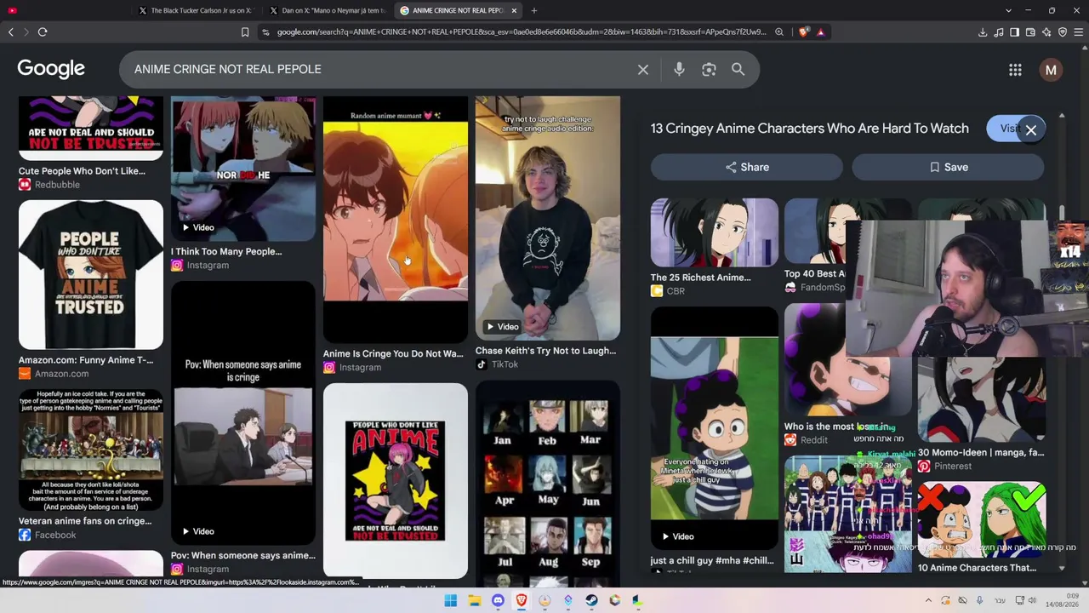Open 'Who is the most loser' Reddit result
The image size is (1089, 613).
(837, 427)
